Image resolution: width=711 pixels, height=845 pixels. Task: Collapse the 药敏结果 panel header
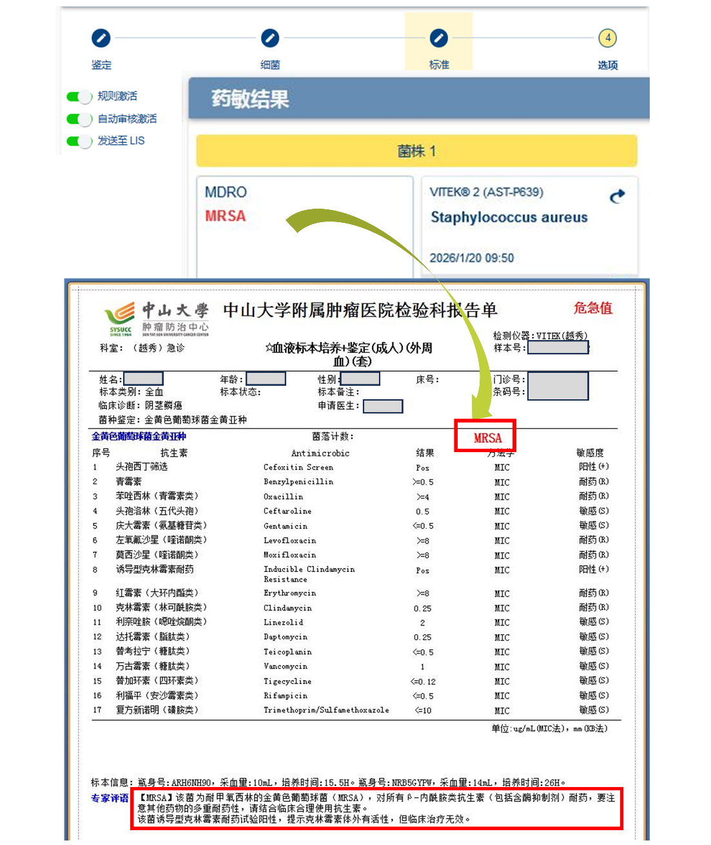coord(419,99)
